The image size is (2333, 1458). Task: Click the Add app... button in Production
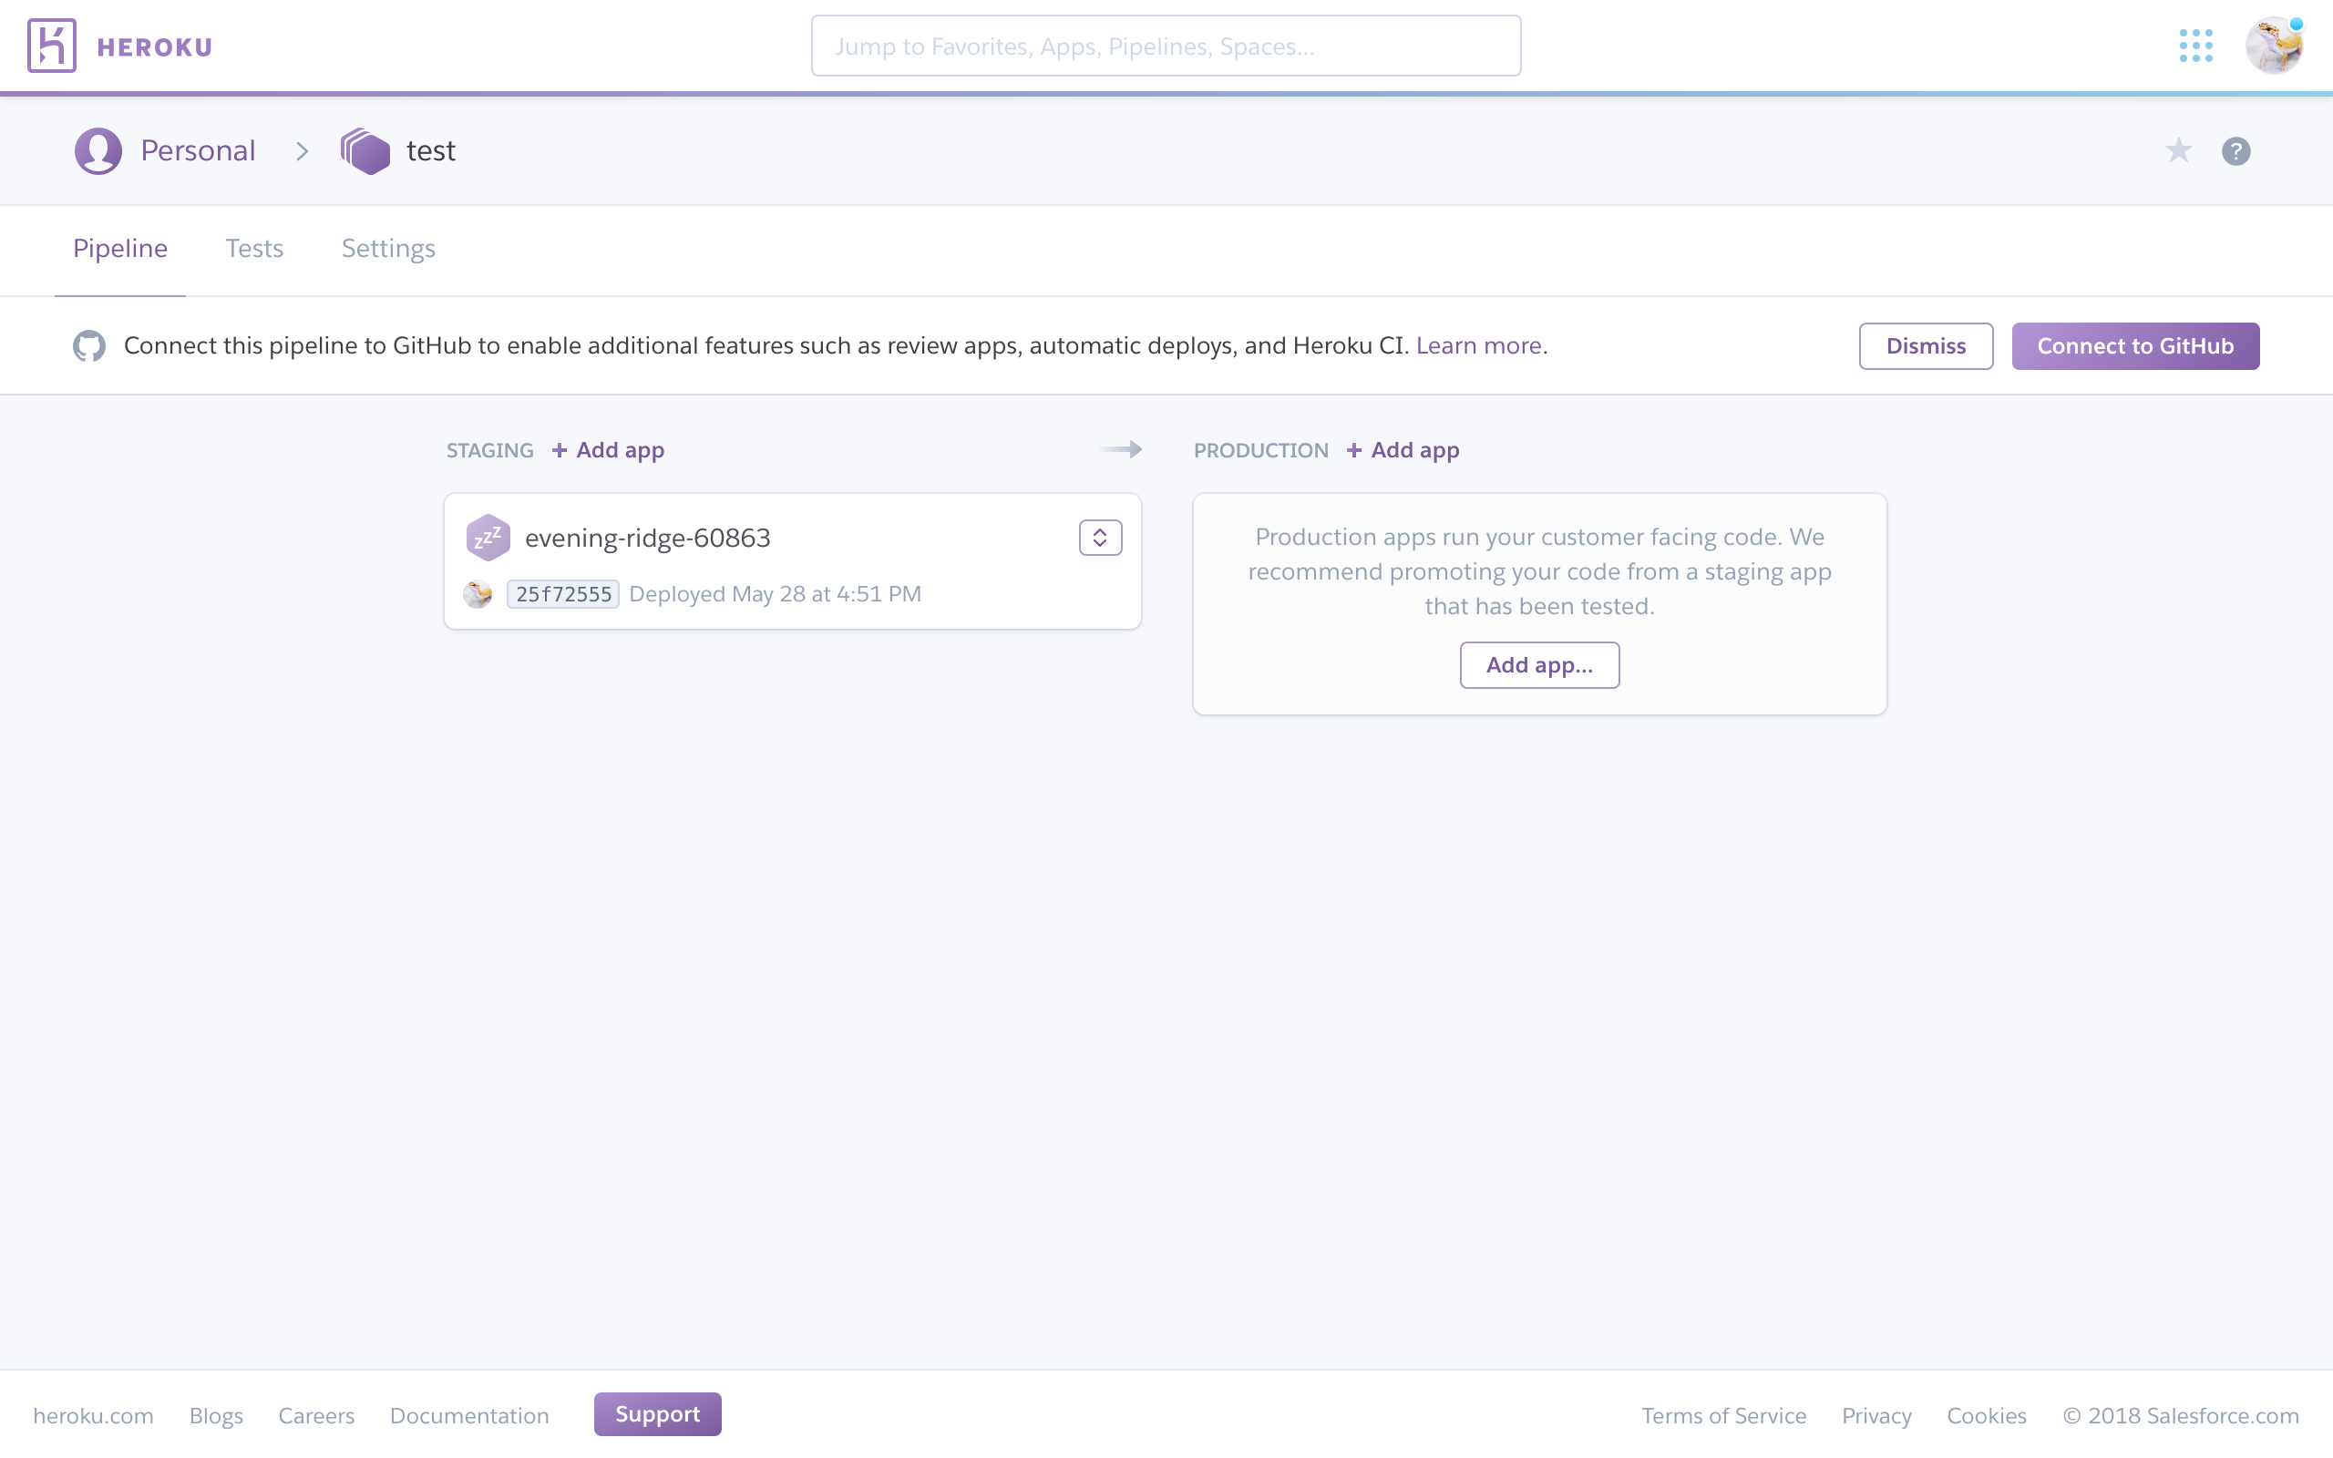click(x=1538, y=665)
